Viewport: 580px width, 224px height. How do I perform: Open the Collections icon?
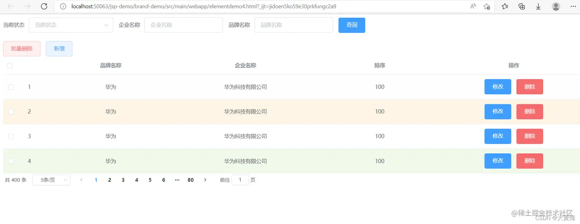click(521, 7)
